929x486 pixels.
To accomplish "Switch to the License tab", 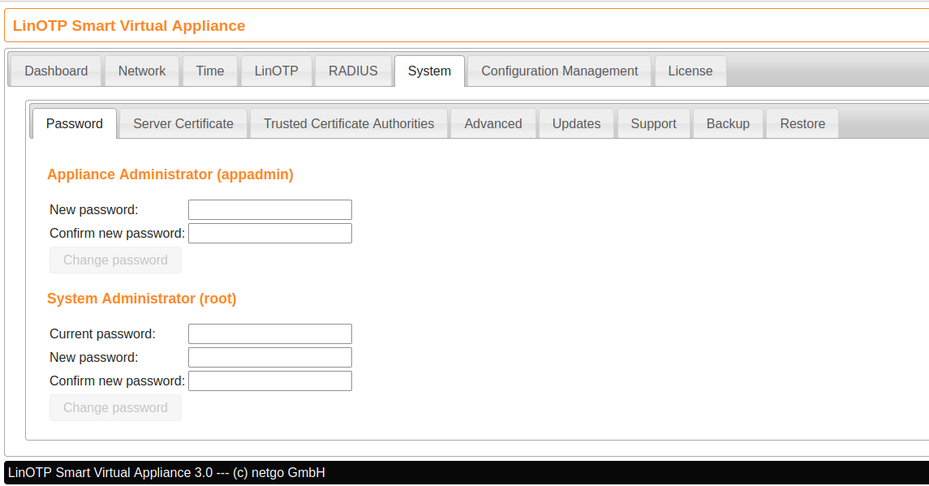I will [x=690, y=71].
